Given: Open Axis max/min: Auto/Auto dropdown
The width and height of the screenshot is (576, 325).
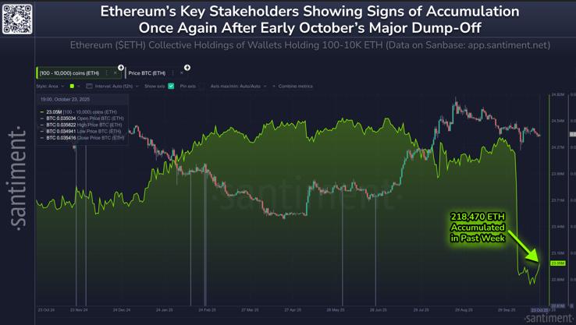Looking at the screenshot, I should point(238,87).
